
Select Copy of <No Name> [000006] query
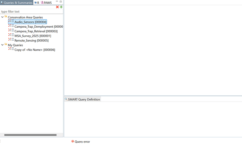coord(34,50)
